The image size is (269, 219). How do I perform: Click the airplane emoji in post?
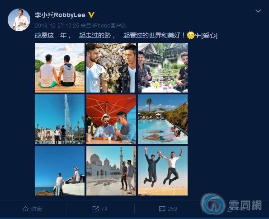pyautogui.click(x=198, y=35)
